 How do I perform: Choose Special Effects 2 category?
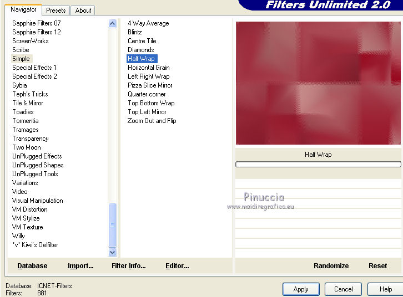(x=34, y=76)
